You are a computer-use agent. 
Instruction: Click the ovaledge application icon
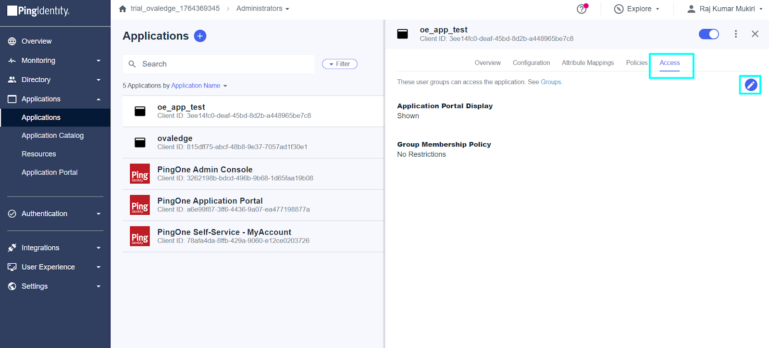140,143
